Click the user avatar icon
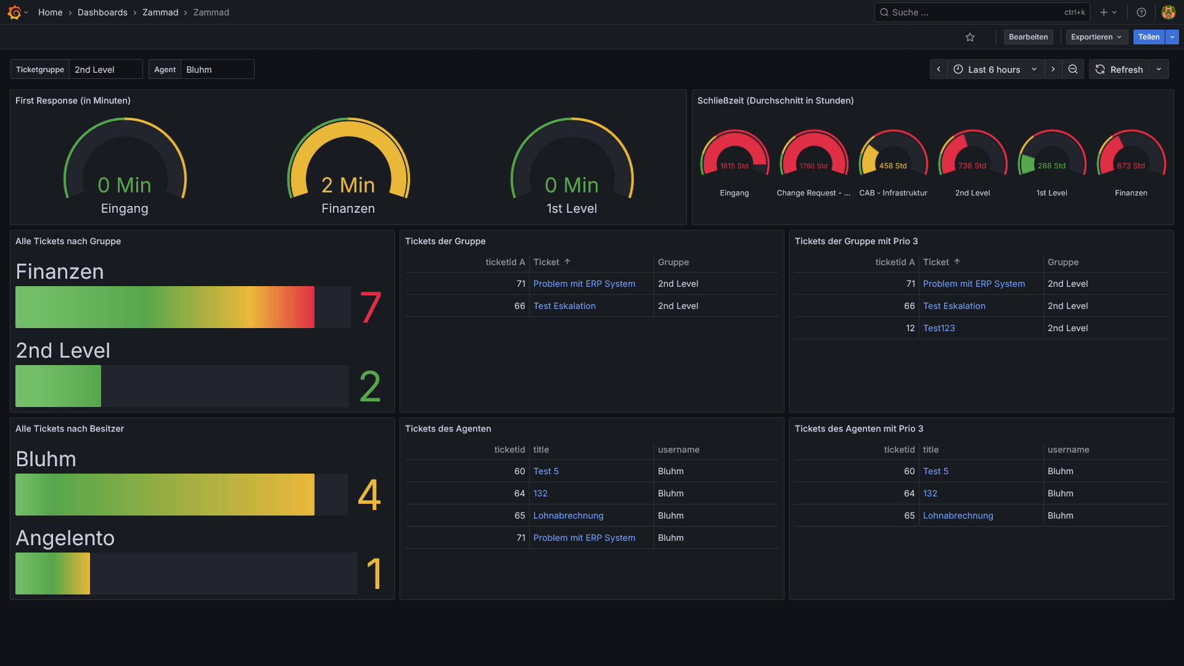The height and width of the screenshot is (666, 1184). pyautogui.click(x=1168, y=12)
